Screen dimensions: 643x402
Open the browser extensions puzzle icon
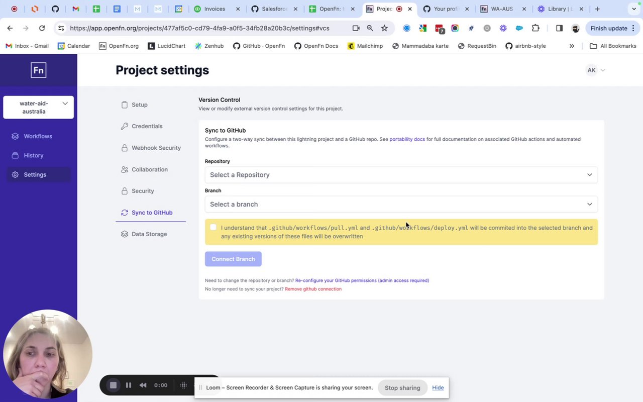tap(535, 28)
